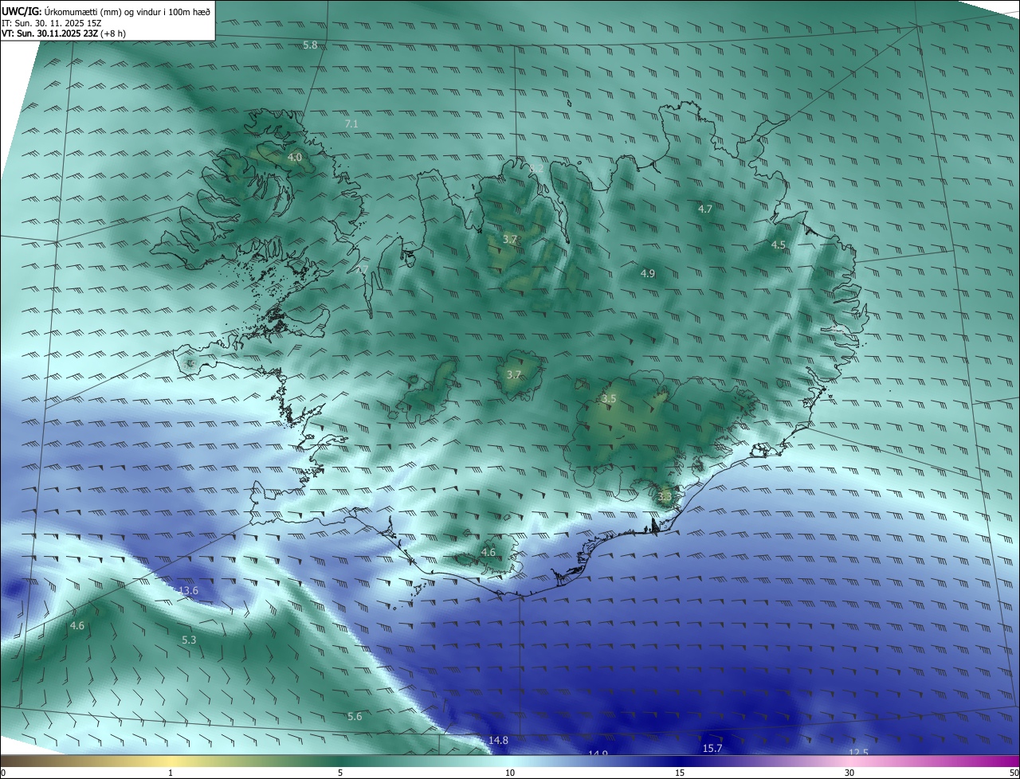This screenshot has height=779, width=1020.
Task: Click the 5.6 value label near the bottom
Action: [355, 717]
